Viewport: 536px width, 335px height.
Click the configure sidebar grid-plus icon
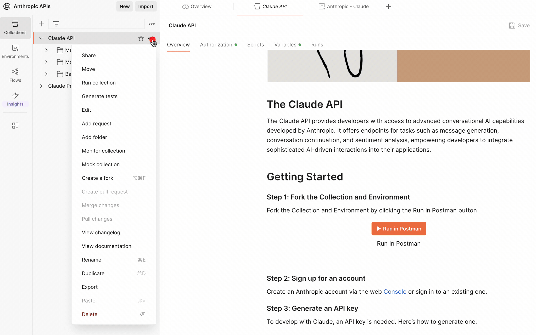(15, 126)
